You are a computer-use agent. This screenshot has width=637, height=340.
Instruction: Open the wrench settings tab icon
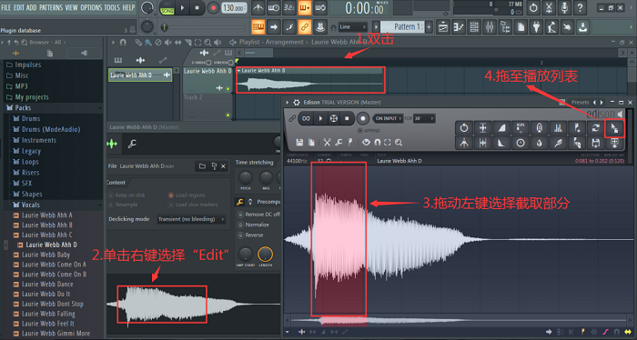[x=132, y=144]
